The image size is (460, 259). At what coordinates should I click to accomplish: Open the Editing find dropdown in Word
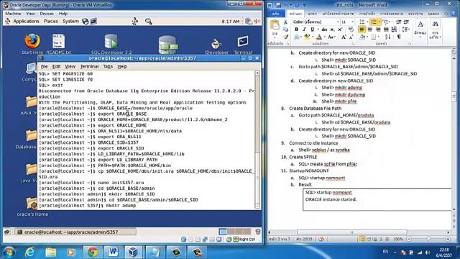click(x=436, y=29)
